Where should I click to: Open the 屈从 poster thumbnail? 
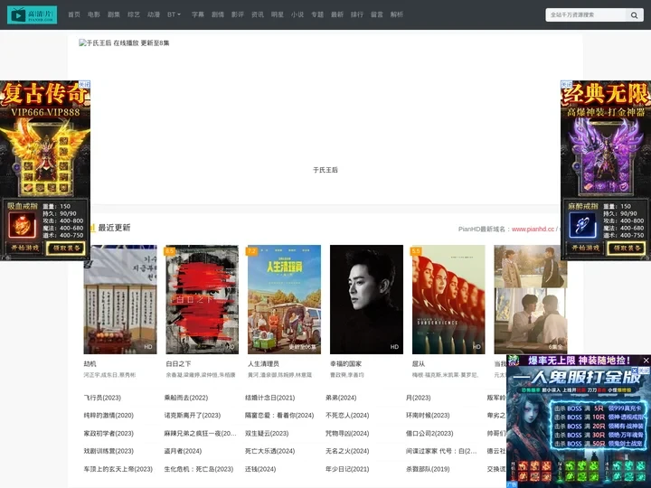448,299
